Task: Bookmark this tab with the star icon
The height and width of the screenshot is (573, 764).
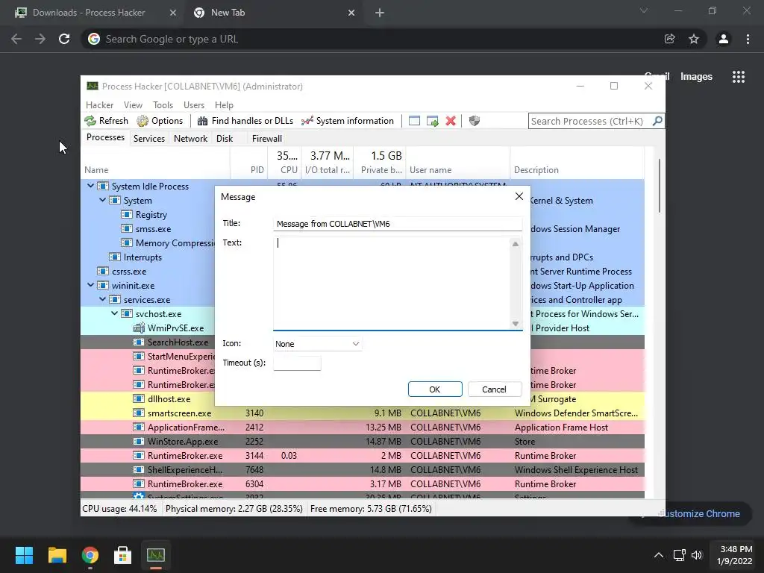Action: click(x=693, y=39)
